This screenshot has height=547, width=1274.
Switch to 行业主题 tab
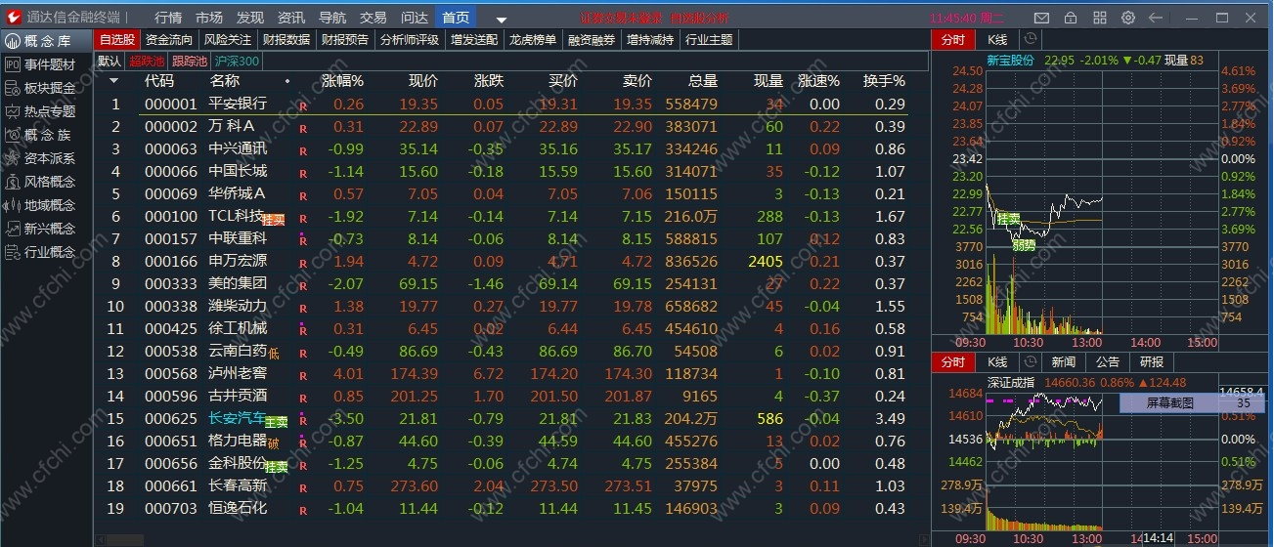pos(709,39)
